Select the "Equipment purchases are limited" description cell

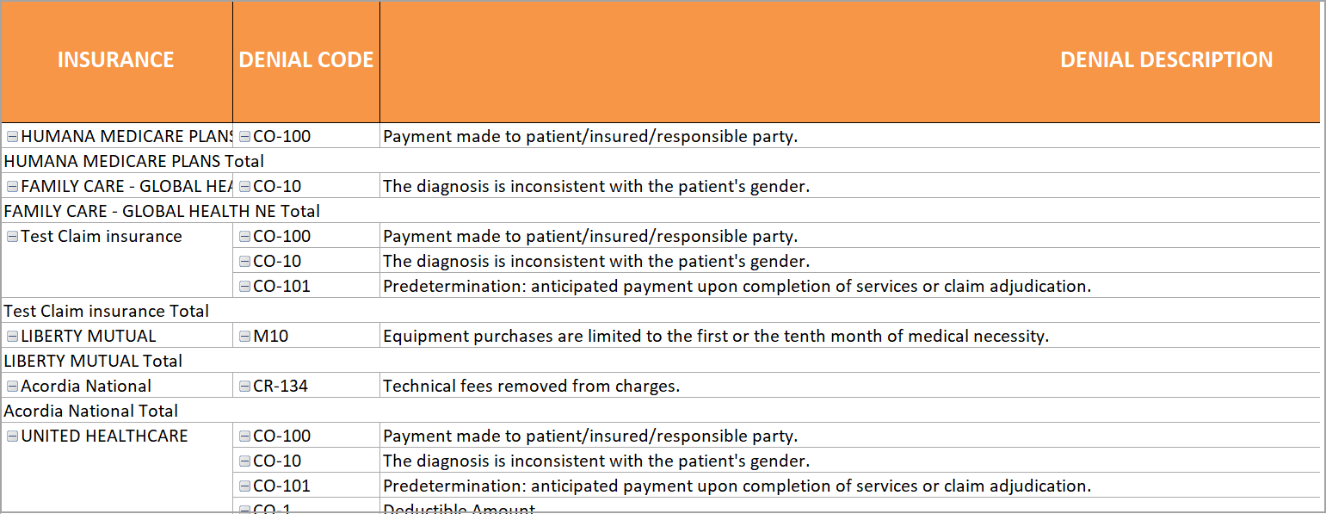pos(715,336)
